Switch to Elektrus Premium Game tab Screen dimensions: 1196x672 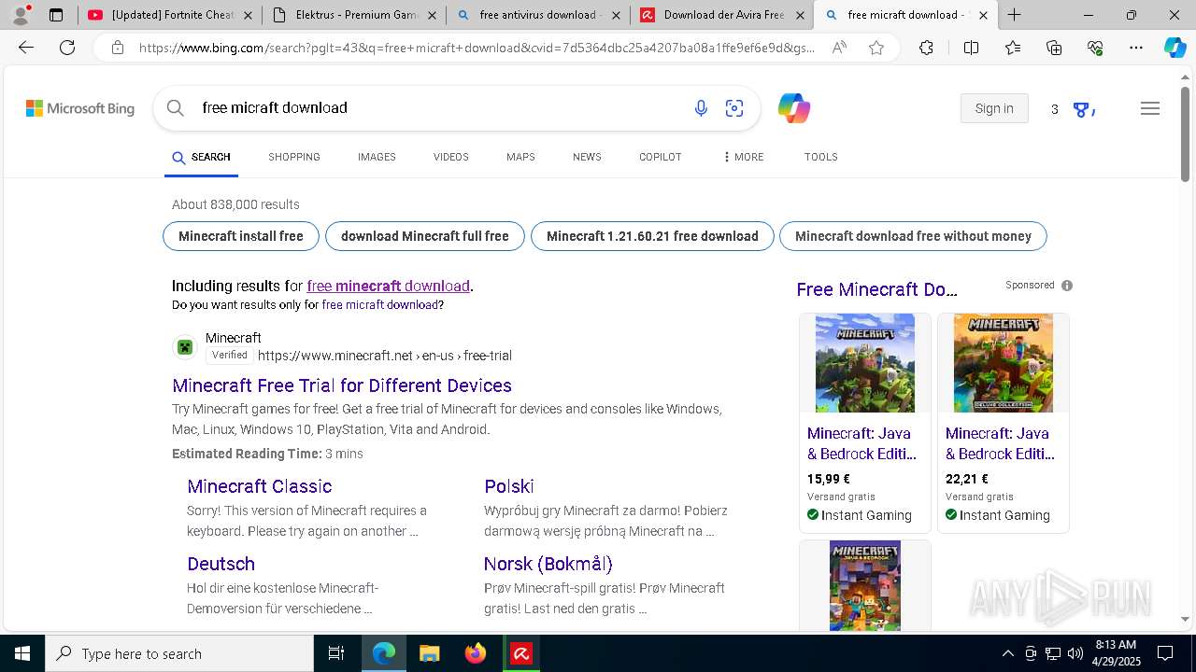[x=355, y=15]
